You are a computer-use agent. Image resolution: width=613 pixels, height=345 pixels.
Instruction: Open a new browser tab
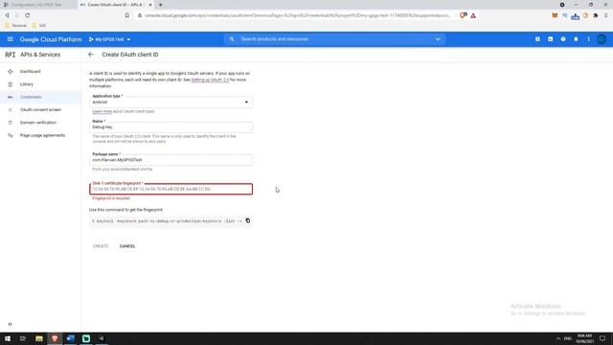[160, 5]
